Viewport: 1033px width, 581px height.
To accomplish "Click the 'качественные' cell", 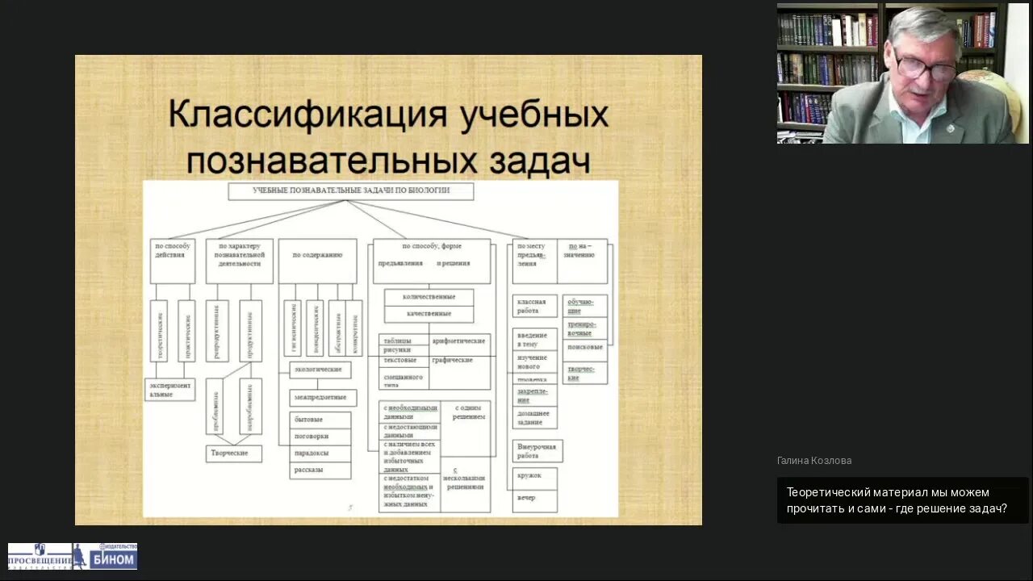I will pyautogui.click(x=429, y=314).
